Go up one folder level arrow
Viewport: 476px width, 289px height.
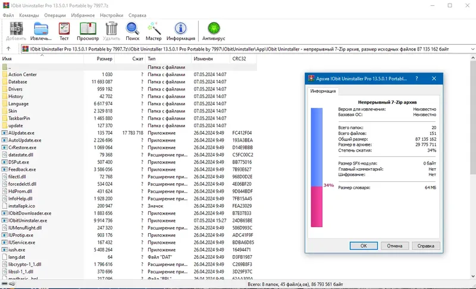pyautogui.click(x=8, y=49)
